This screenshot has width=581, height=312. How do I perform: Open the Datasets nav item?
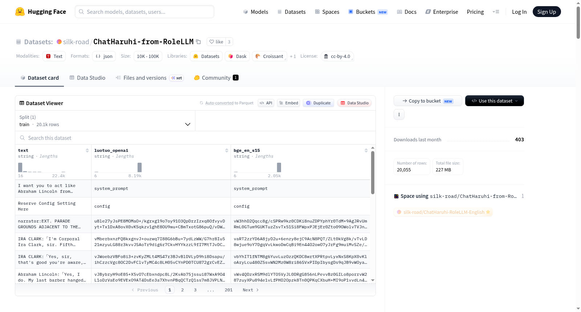(292, 12)
